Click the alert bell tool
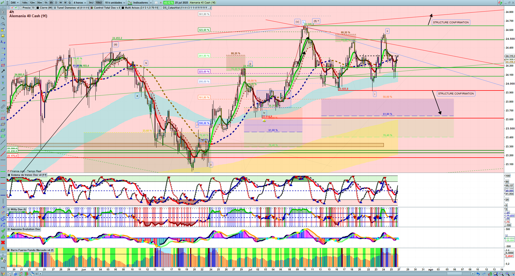The width and height of the screenshot is (515, 276). [x=3, y=36]
